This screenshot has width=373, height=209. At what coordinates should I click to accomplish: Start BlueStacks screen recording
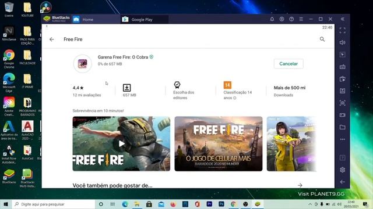[x=343, y=115]
